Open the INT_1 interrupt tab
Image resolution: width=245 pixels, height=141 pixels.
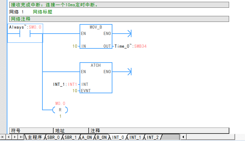click(135, 137)
